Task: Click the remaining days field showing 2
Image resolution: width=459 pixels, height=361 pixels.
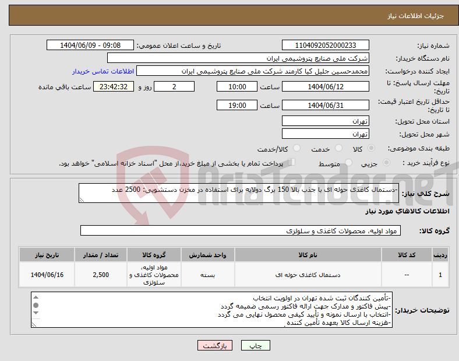Action: click(174, 86)
